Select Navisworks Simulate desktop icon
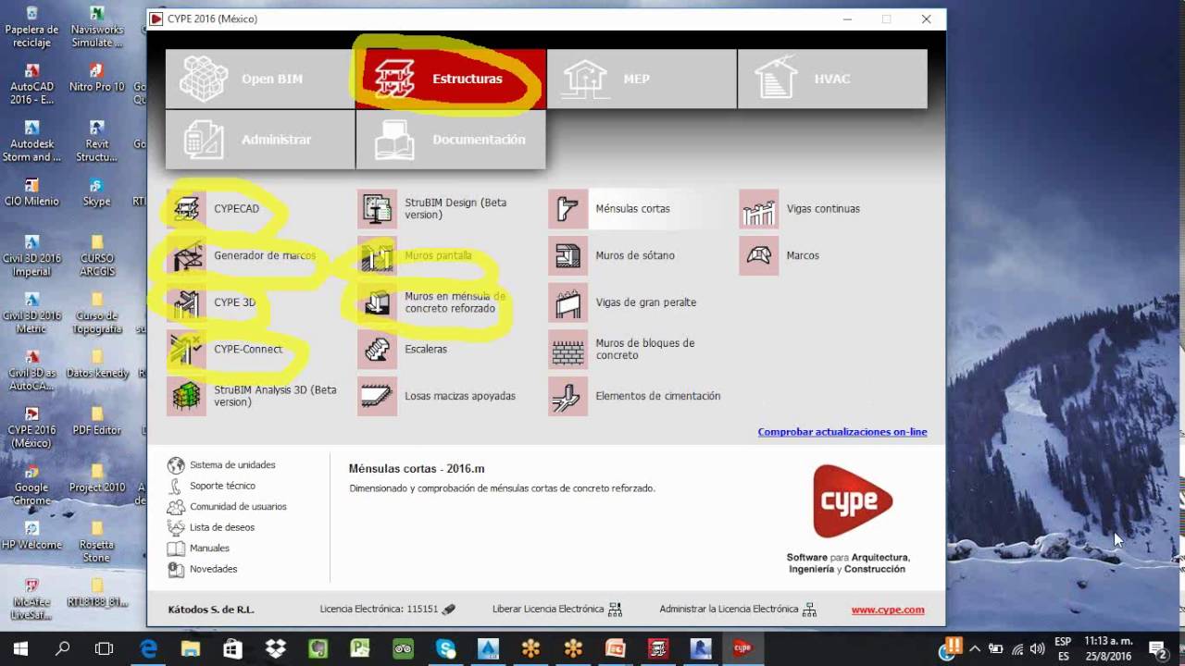Viewport: 1185px width, 666px height. (x=96, y=27)
